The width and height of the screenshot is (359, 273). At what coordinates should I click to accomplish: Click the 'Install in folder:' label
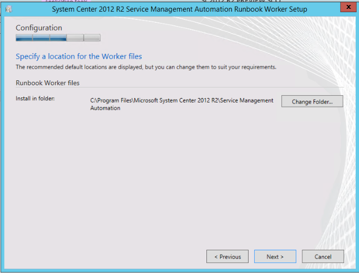[35, 99]
